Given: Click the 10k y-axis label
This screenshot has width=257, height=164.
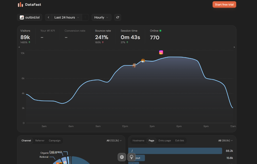Looking at the screenshot, I should (23, 53).
